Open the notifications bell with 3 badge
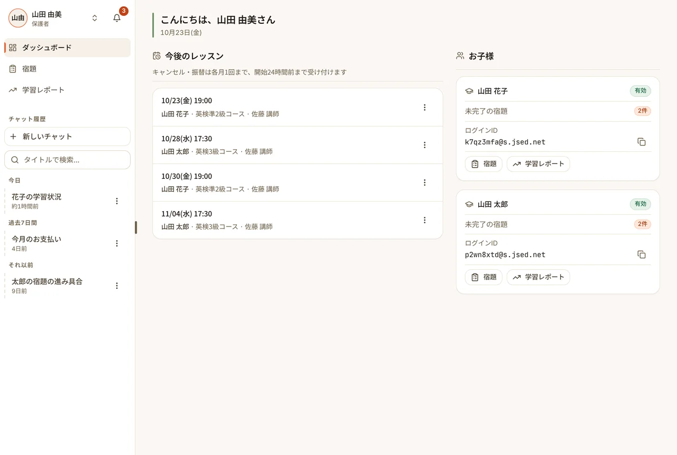Screen dimensions: 677x455 pos(117,18)
